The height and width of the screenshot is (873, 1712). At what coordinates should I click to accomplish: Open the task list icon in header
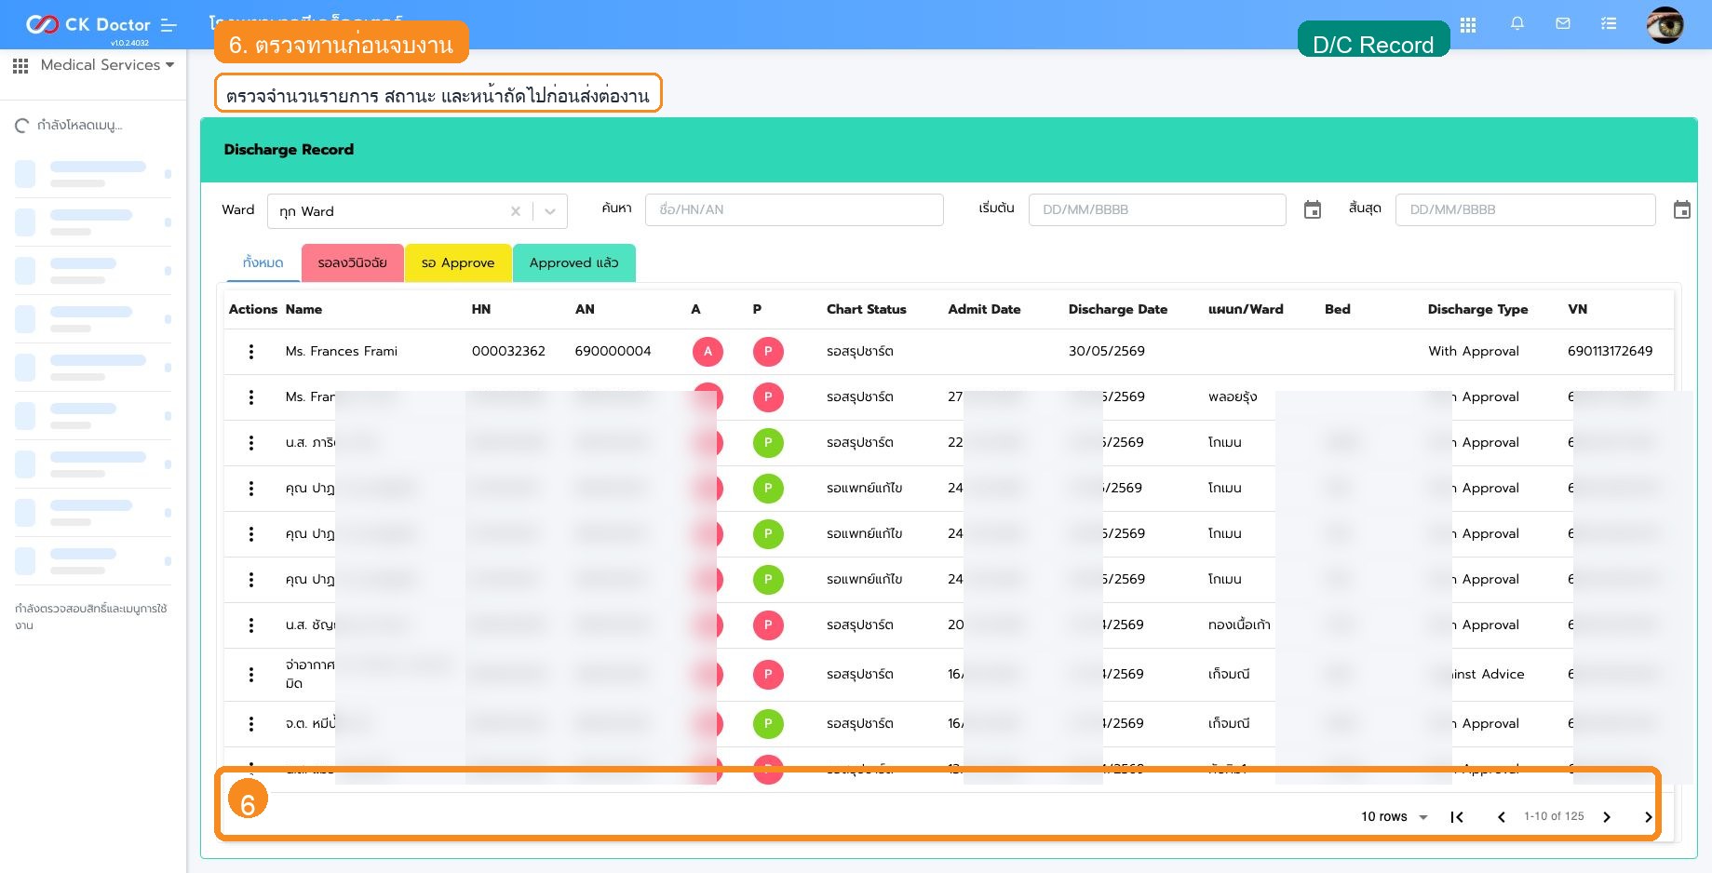pyautogui.click(x=1609, y=24)
